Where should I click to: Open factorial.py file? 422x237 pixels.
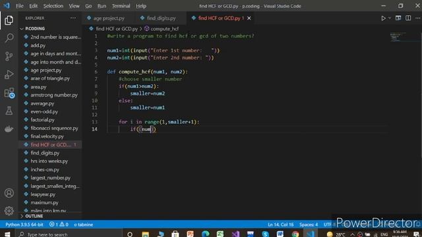(x=42, y=120)
